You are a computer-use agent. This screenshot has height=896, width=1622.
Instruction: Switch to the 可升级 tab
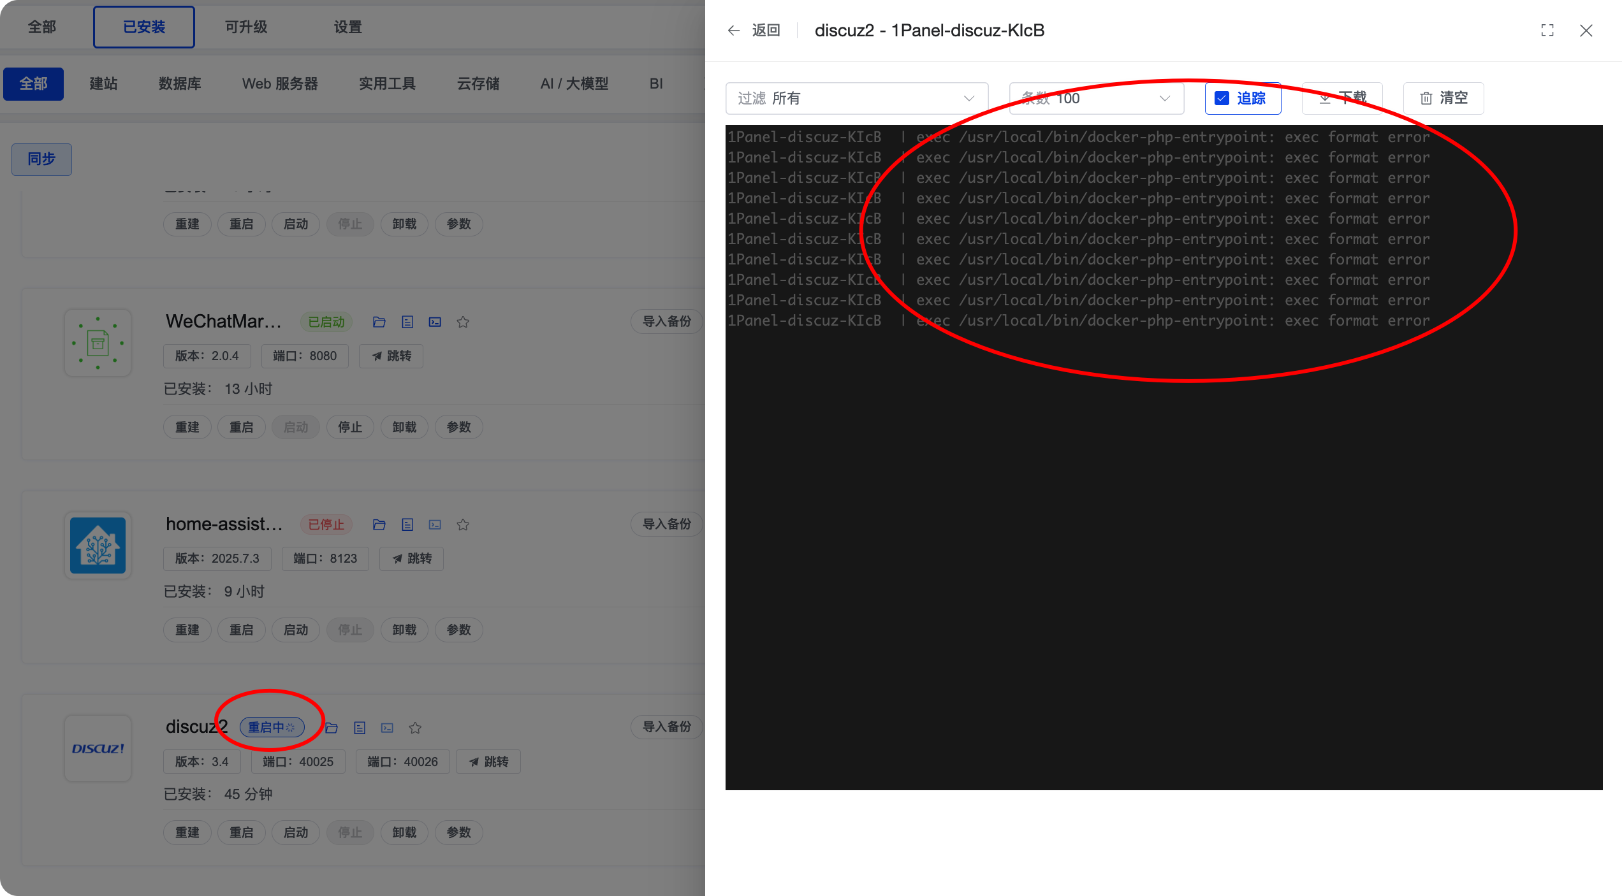246,27
